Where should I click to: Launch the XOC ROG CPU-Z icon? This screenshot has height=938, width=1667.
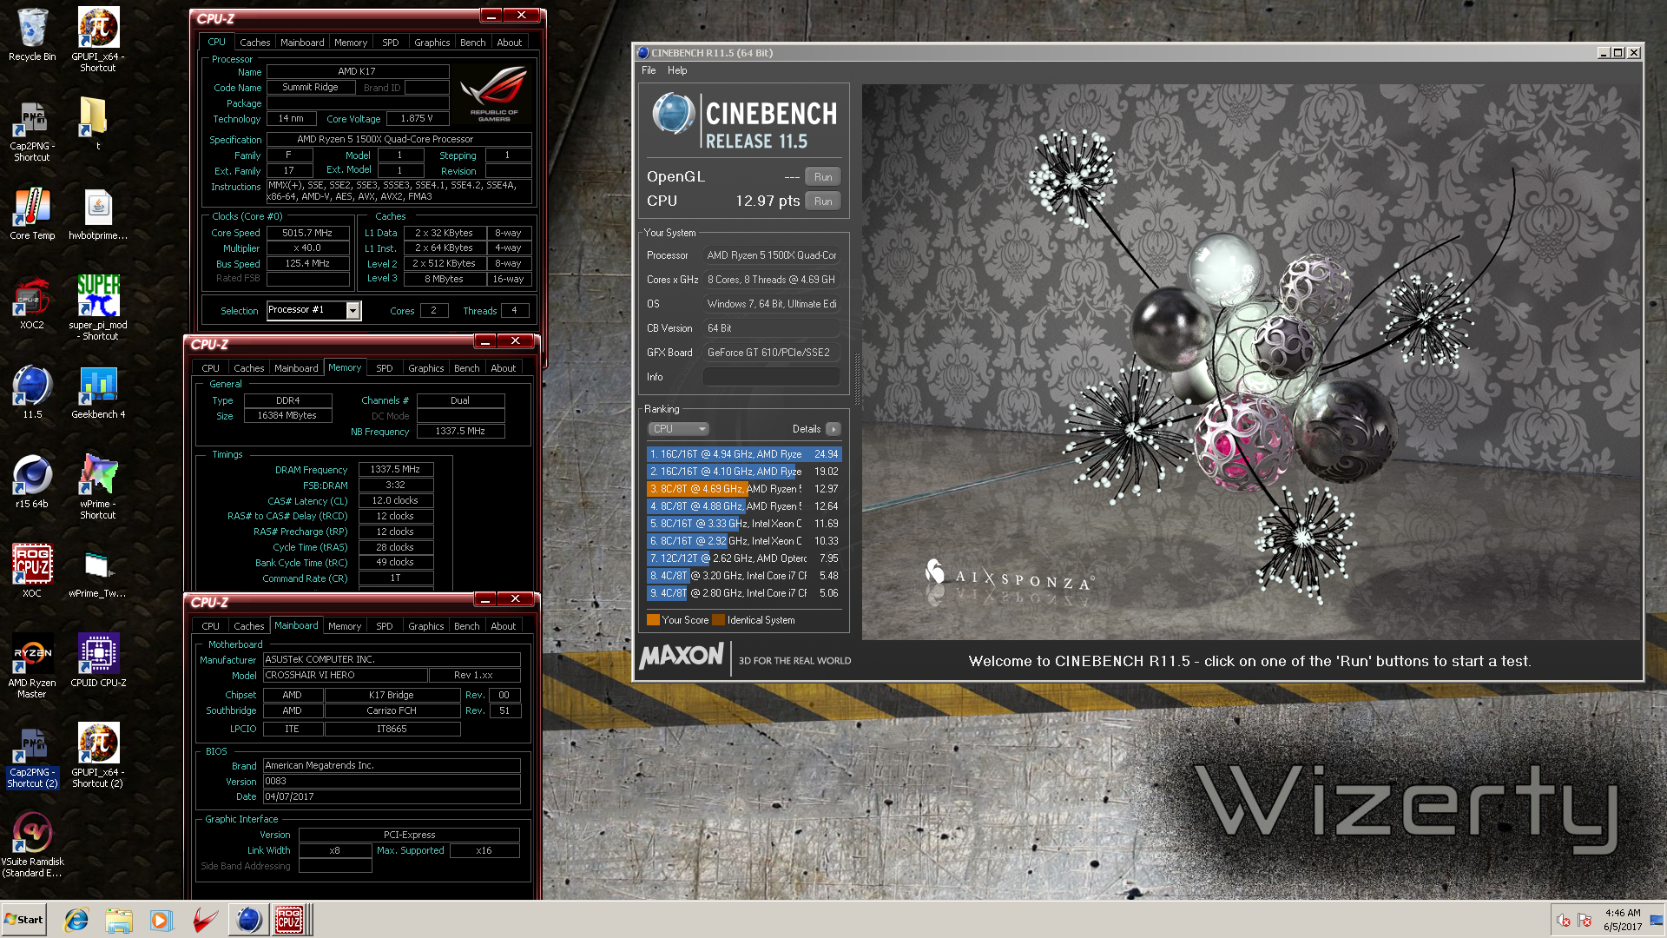pyautogui.click(x=32, y=571)
